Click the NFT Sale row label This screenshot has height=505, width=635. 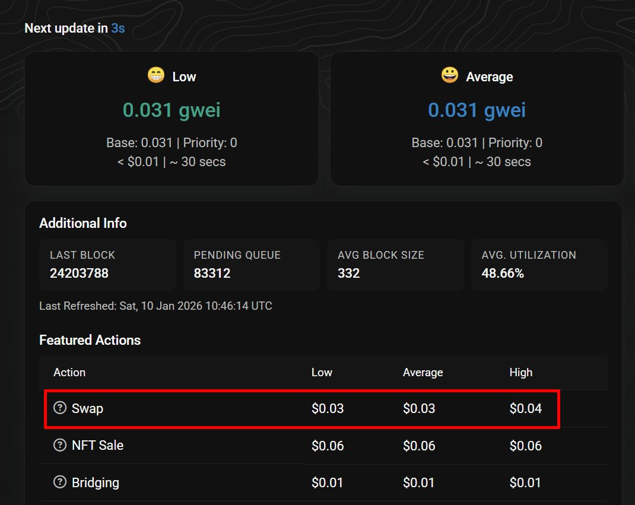pos(97,445)
